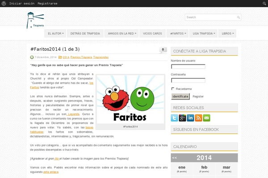Screen dimensions: 268x178
Task: Follow the Leyenda link
Action: pos(73,114)
